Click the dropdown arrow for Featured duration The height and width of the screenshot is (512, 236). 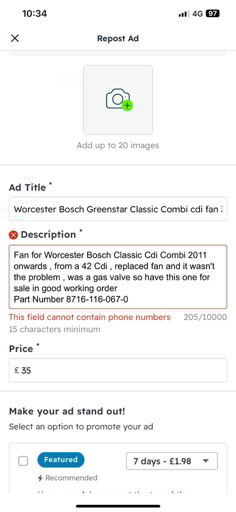pyautogui.click(x=205, y=461)
